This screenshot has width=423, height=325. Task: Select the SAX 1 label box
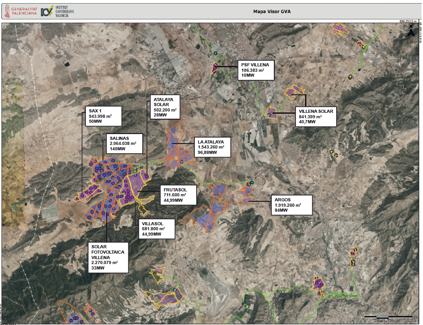pos(103,116)
